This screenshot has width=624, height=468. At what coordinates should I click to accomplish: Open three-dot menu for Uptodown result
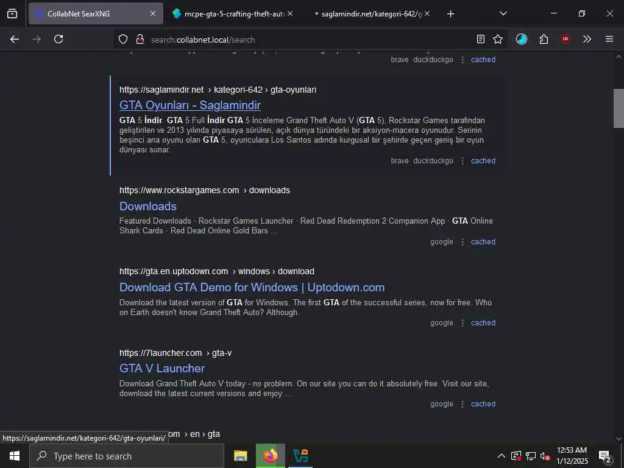(x=463, y=323)
